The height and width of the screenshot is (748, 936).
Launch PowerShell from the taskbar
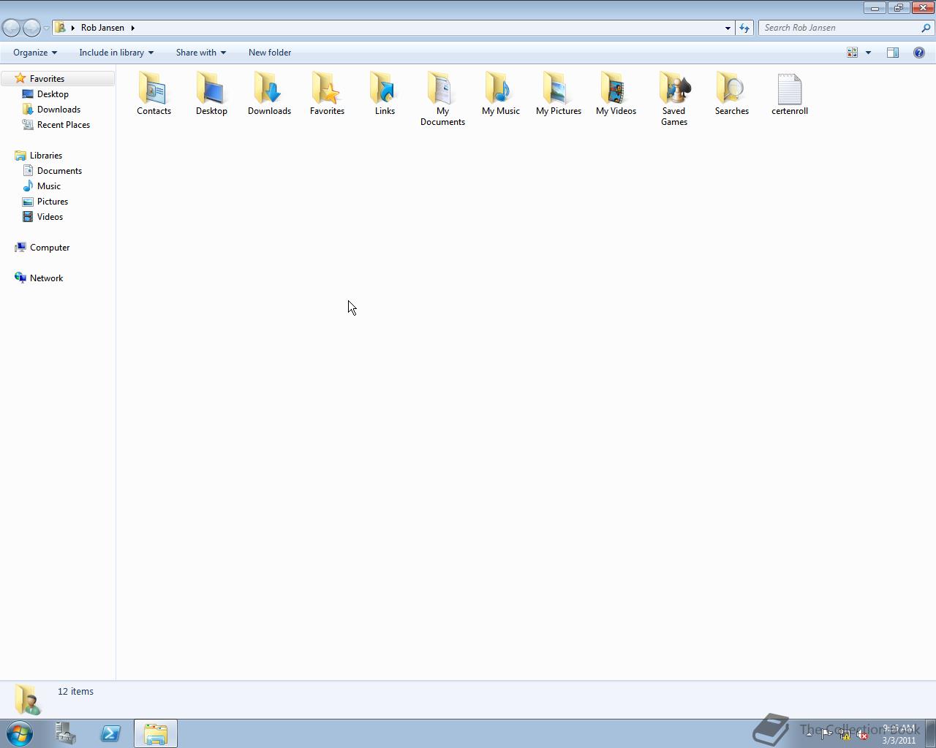click(110, 733)
